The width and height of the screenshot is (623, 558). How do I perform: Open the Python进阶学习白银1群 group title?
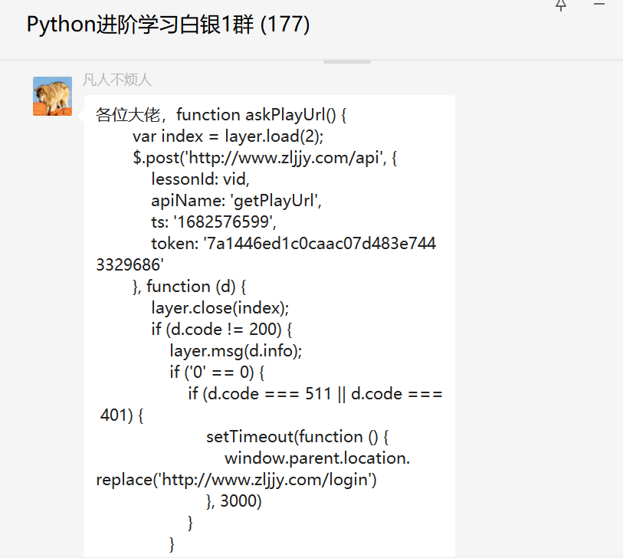click(x=168, y=25)
